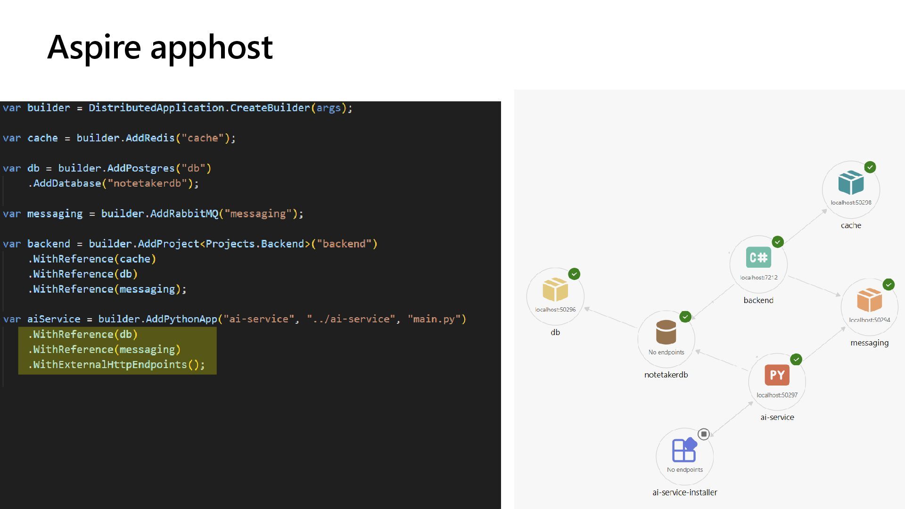This screenshot has height=509, width=905.
Task: Select the PY ai-service icon
Action: [x=777, y=375]
